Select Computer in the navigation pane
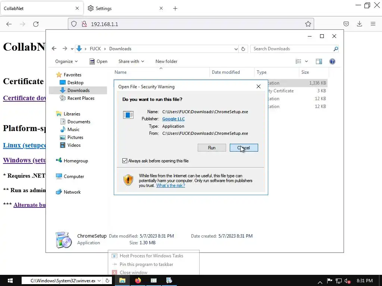 pyautogui.click(x=74, y=176)
